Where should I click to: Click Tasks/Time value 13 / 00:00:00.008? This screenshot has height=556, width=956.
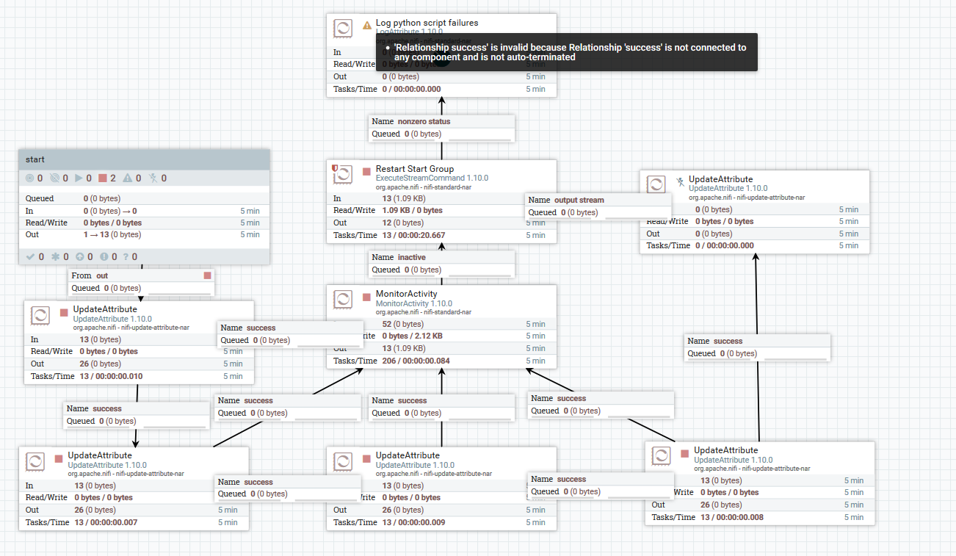click(x=731, y=517)
